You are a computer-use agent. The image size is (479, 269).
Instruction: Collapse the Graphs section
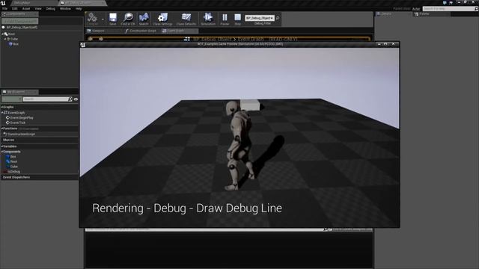pyautogui.click(x=1, y=107)
